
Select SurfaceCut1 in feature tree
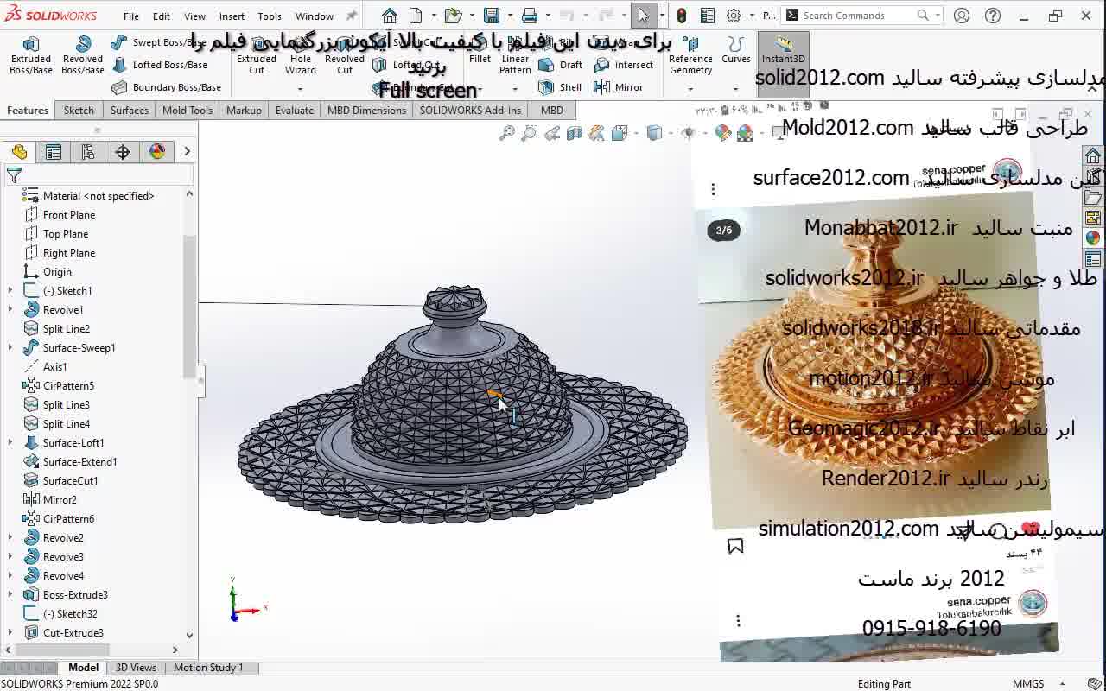pos(70,481)
